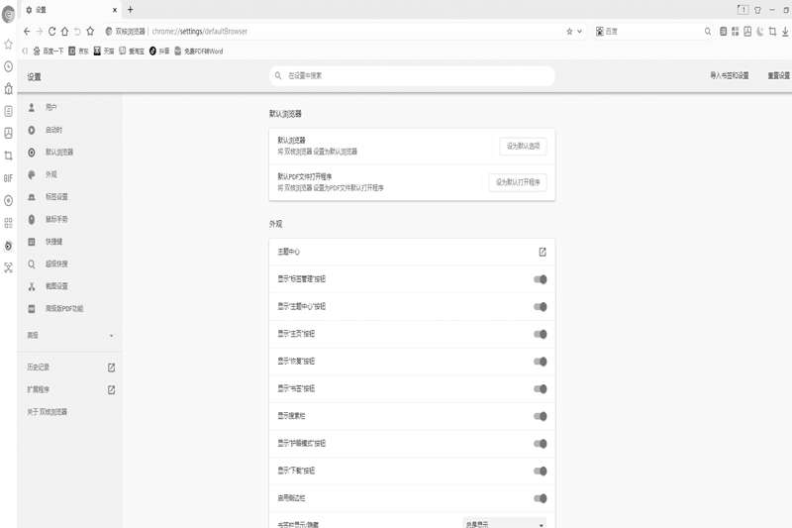Disable 显示"下载"按钮 switch
The height and width of the screenshot is (528, 792).
(541, 471)
